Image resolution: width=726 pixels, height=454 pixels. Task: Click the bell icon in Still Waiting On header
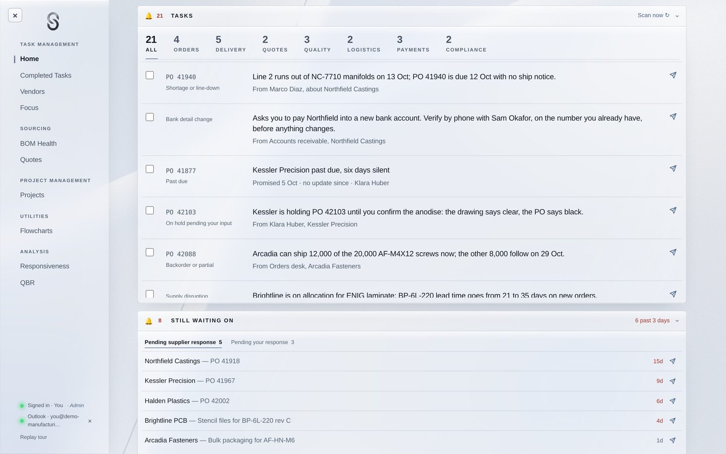pyautogui.click(x=149, y=321)
